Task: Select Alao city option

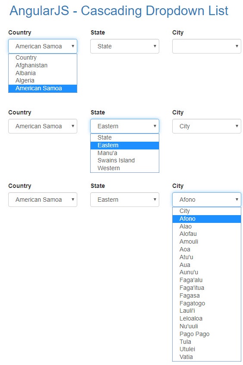Action: tap(206, 226)
